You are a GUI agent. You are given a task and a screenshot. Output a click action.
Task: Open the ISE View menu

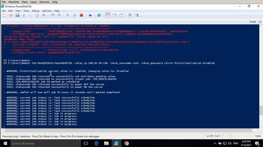18,11
